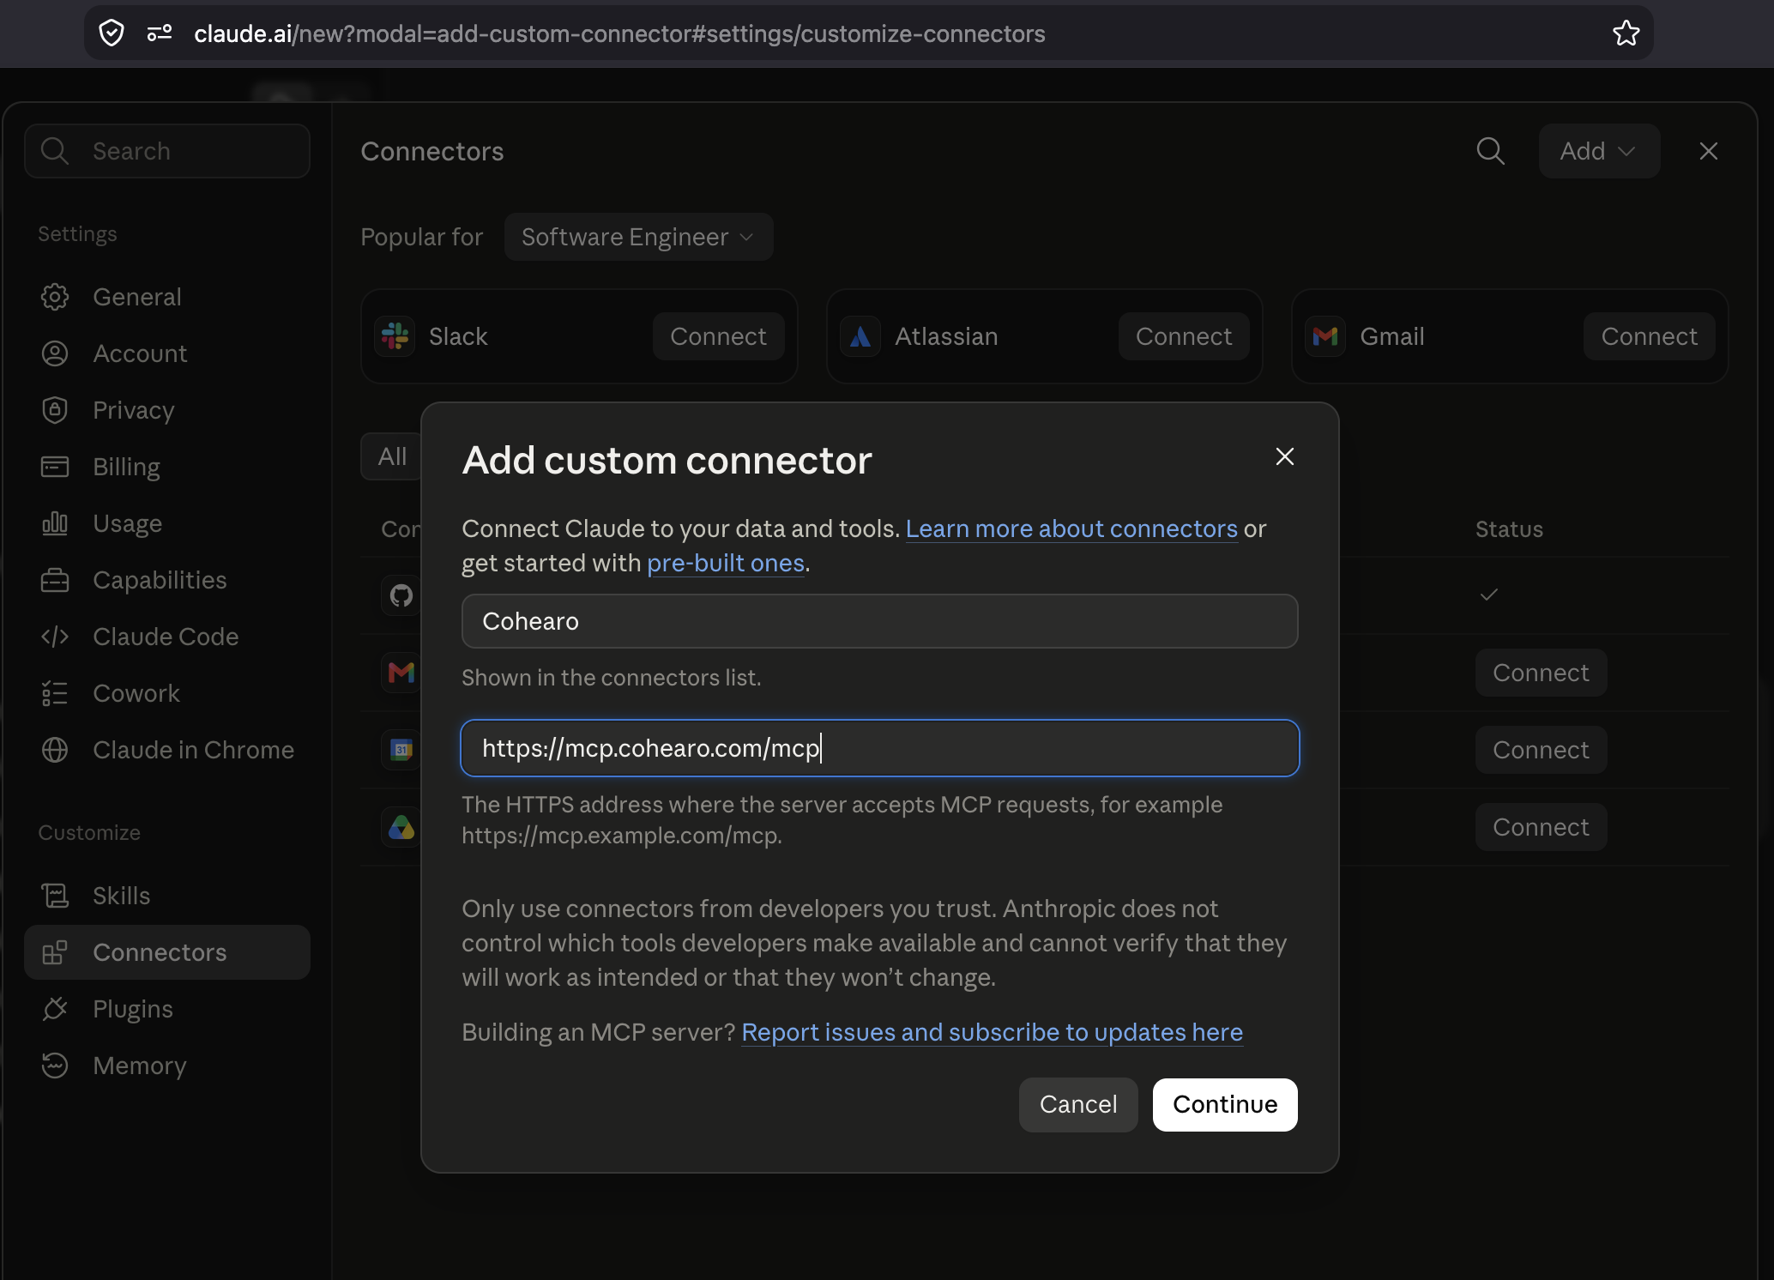The width and height of the screenshot is (1774, 1280).
Task: Click the connector name field containing Cohearo
Action: 879,621
